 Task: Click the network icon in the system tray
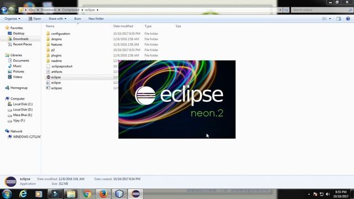coord(322,194)
